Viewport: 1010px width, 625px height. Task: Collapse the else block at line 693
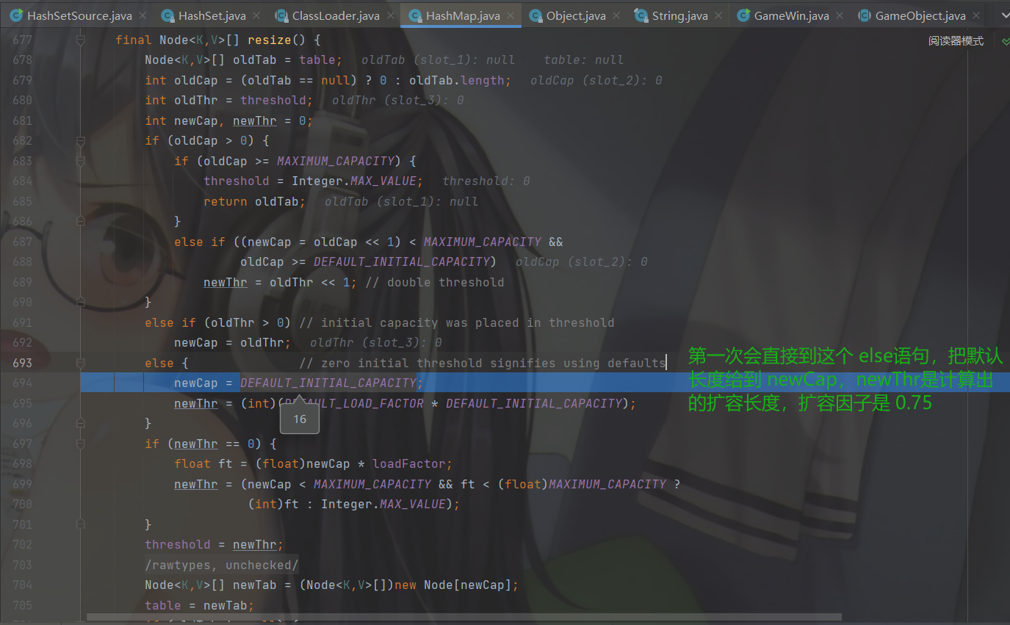[x=81, y=363]
